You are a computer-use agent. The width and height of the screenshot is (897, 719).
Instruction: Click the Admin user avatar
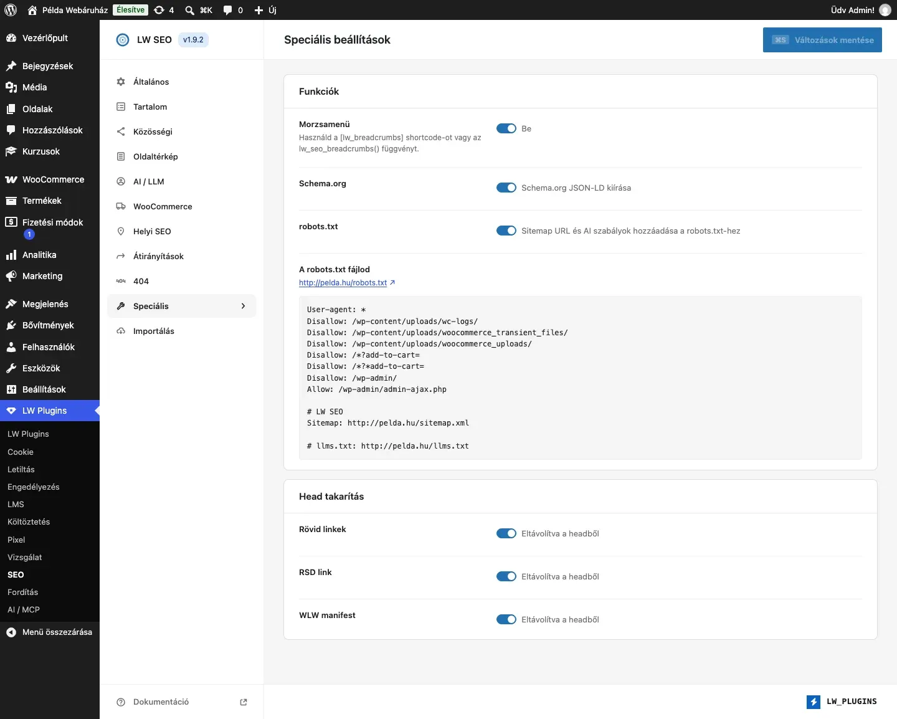click(x=885, y=10)
